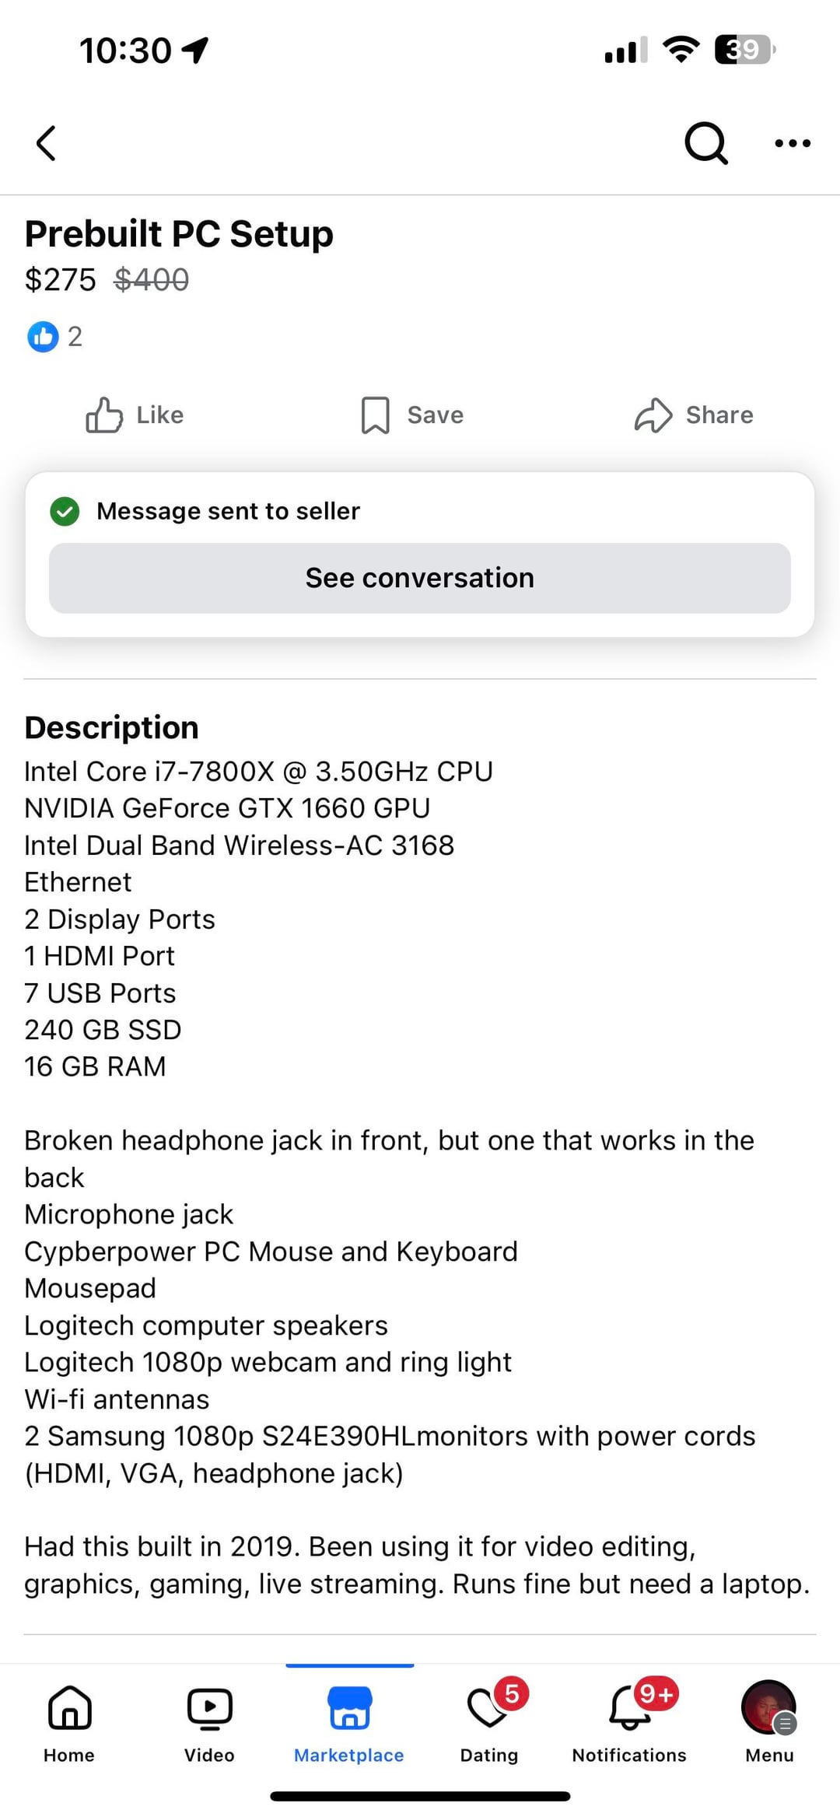Open the Menu profile picture

pyautogui.click(x=768, y=1708)
